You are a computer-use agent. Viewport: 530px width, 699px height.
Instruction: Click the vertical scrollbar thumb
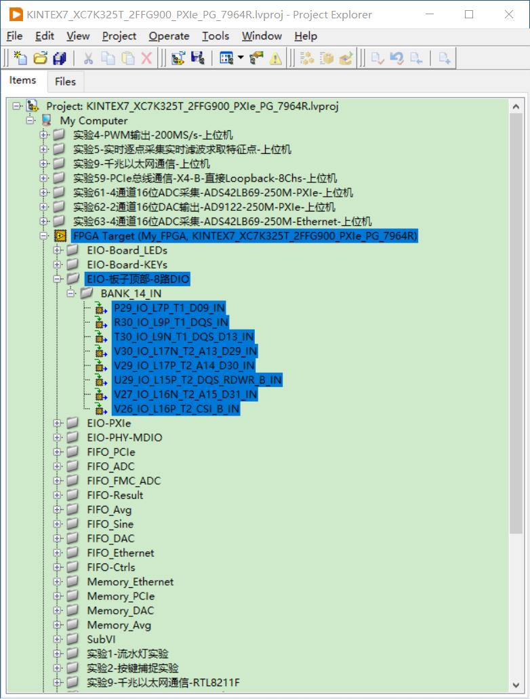click(x=516, y=323)
